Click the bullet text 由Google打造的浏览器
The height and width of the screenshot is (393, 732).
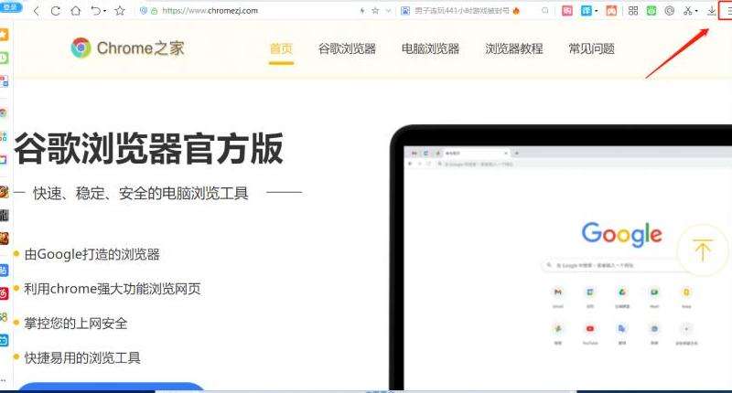(92, 254)
